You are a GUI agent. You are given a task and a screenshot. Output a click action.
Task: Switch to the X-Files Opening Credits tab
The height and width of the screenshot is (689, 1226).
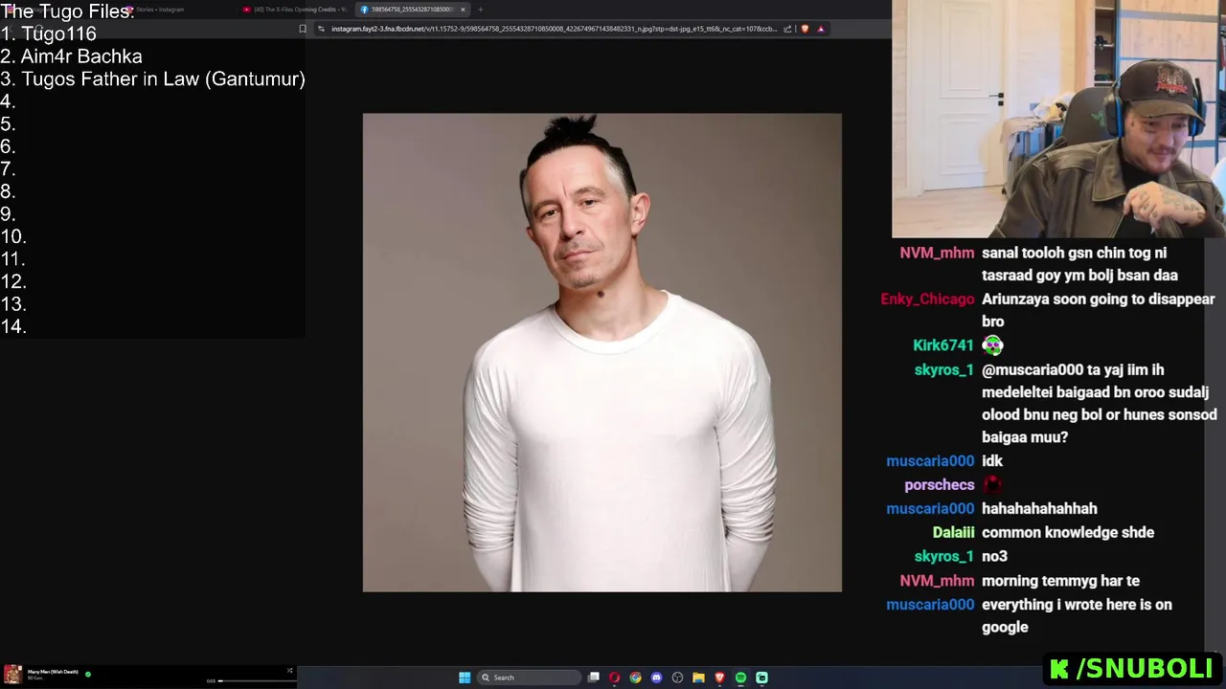(x=295, y=10)
